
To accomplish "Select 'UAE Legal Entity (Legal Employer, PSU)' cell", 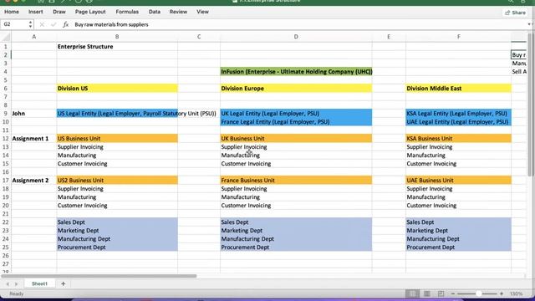I will [459, 122].
